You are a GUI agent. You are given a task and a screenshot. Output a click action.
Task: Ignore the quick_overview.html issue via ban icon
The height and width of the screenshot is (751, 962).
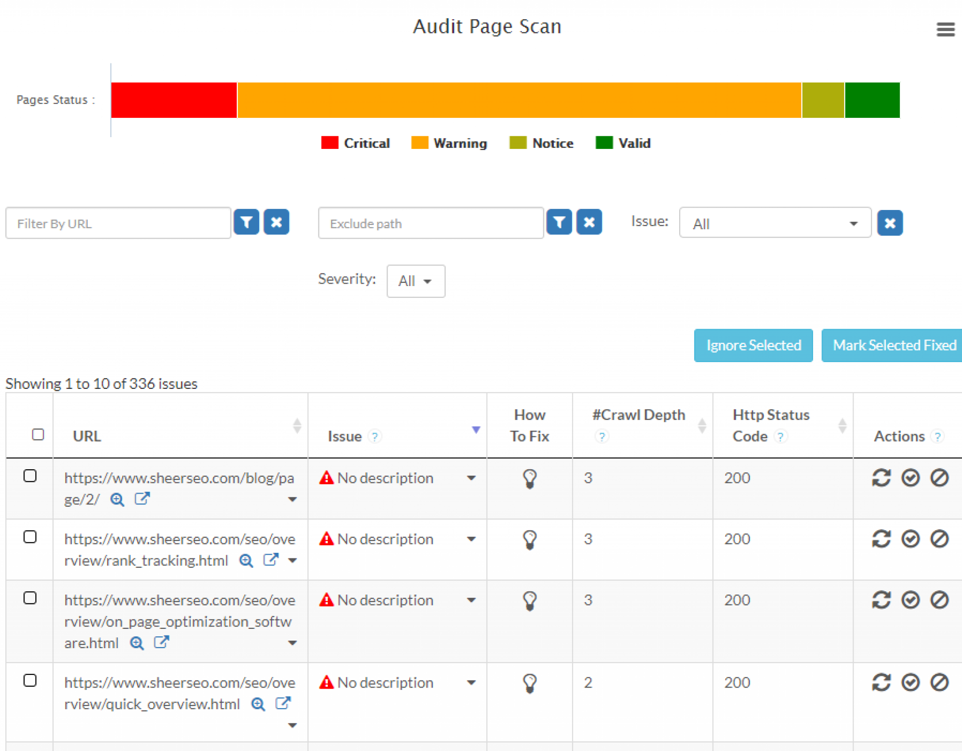[x=939, y=682]
